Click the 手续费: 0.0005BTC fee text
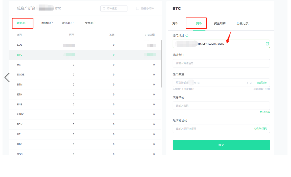 (x=183, y=89)
